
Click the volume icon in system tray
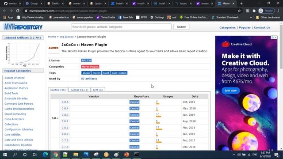pyautogui.click(x=239, y=155)
